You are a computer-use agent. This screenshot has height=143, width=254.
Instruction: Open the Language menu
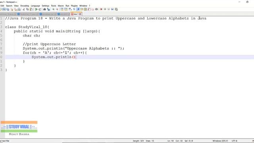click(x=35, y=6)
